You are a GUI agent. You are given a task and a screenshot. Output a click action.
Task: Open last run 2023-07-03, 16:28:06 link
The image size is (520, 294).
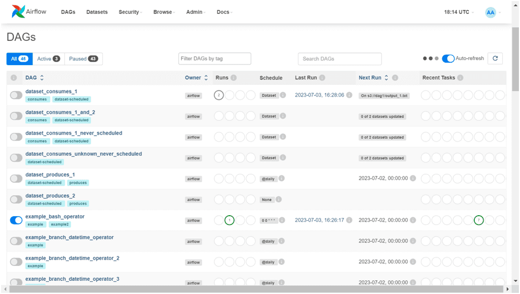[x=319, y=95]
